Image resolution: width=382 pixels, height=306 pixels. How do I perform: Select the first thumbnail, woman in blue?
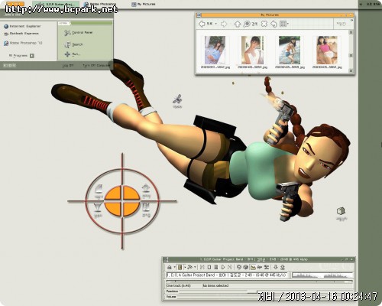click(x=215, y=50)
